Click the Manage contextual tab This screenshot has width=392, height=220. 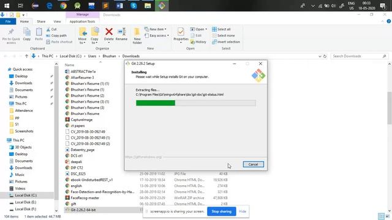click(83, 15)
